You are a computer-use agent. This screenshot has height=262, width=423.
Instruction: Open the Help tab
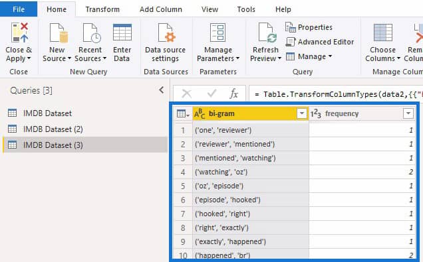click(283, 9)
